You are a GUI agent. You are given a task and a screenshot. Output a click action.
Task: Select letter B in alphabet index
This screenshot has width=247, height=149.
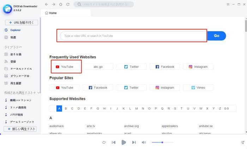pos(66,109)
